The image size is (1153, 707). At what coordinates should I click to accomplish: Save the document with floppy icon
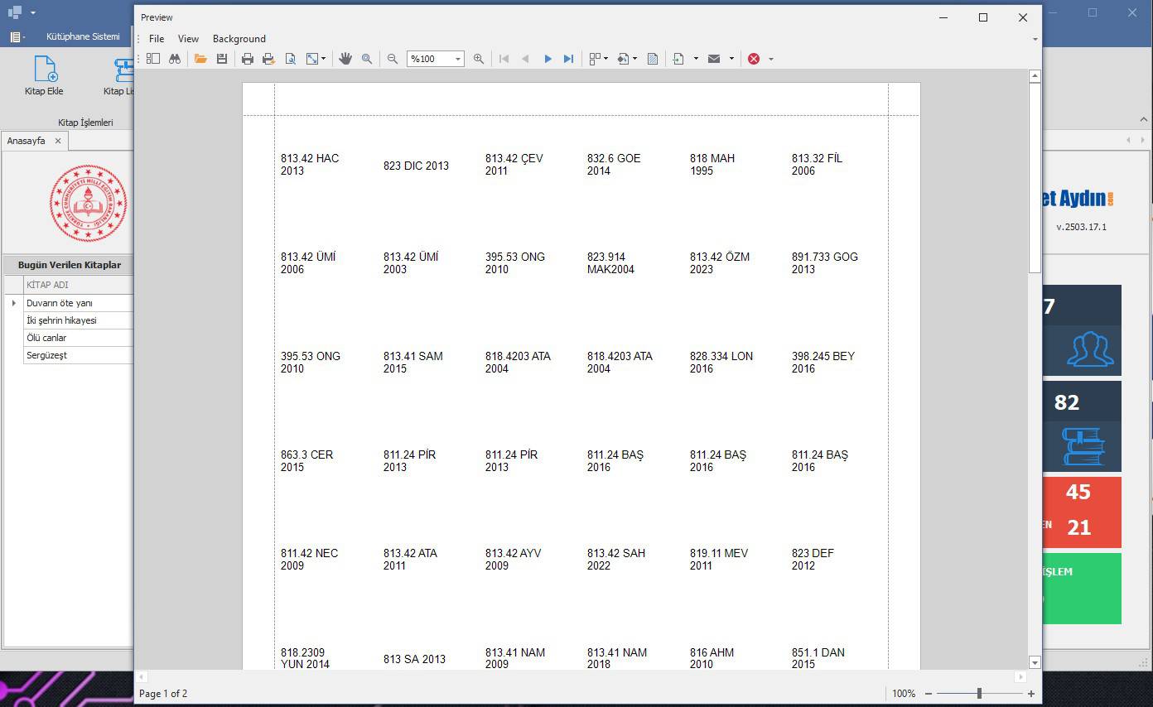222,59
